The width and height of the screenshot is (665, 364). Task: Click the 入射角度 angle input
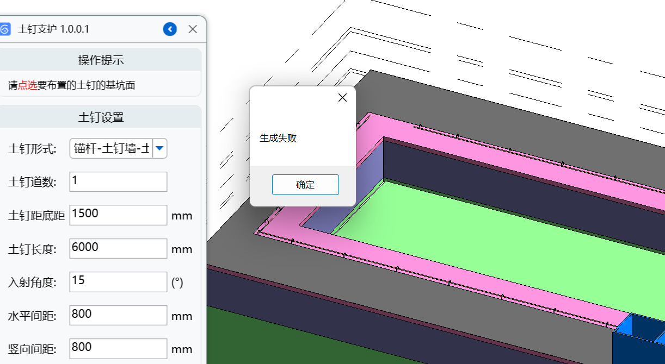(118, 282)
